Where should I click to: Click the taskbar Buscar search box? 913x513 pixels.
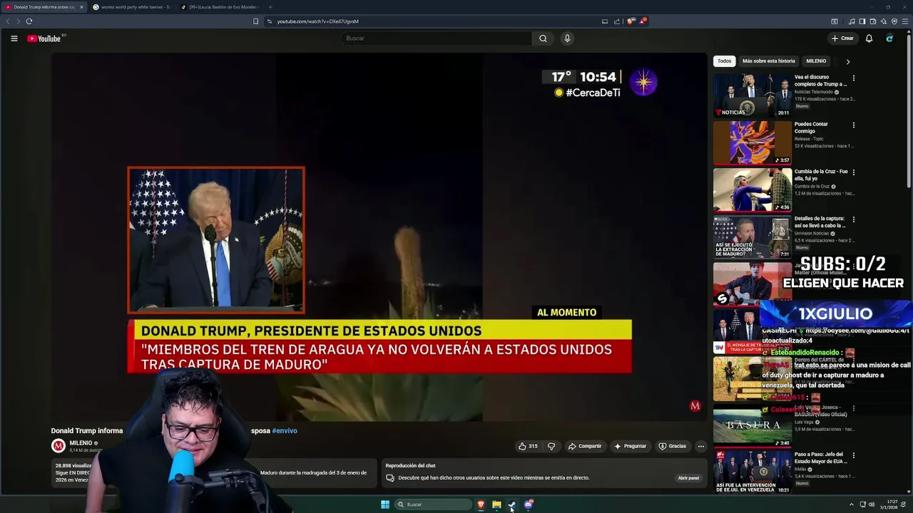click(x=433, y=504)
